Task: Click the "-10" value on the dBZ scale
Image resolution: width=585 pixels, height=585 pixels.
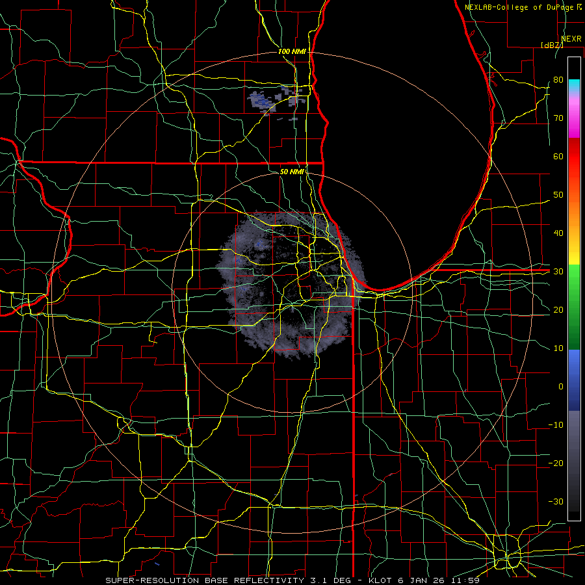Action: pyautogui.click(x=556, y=424)
